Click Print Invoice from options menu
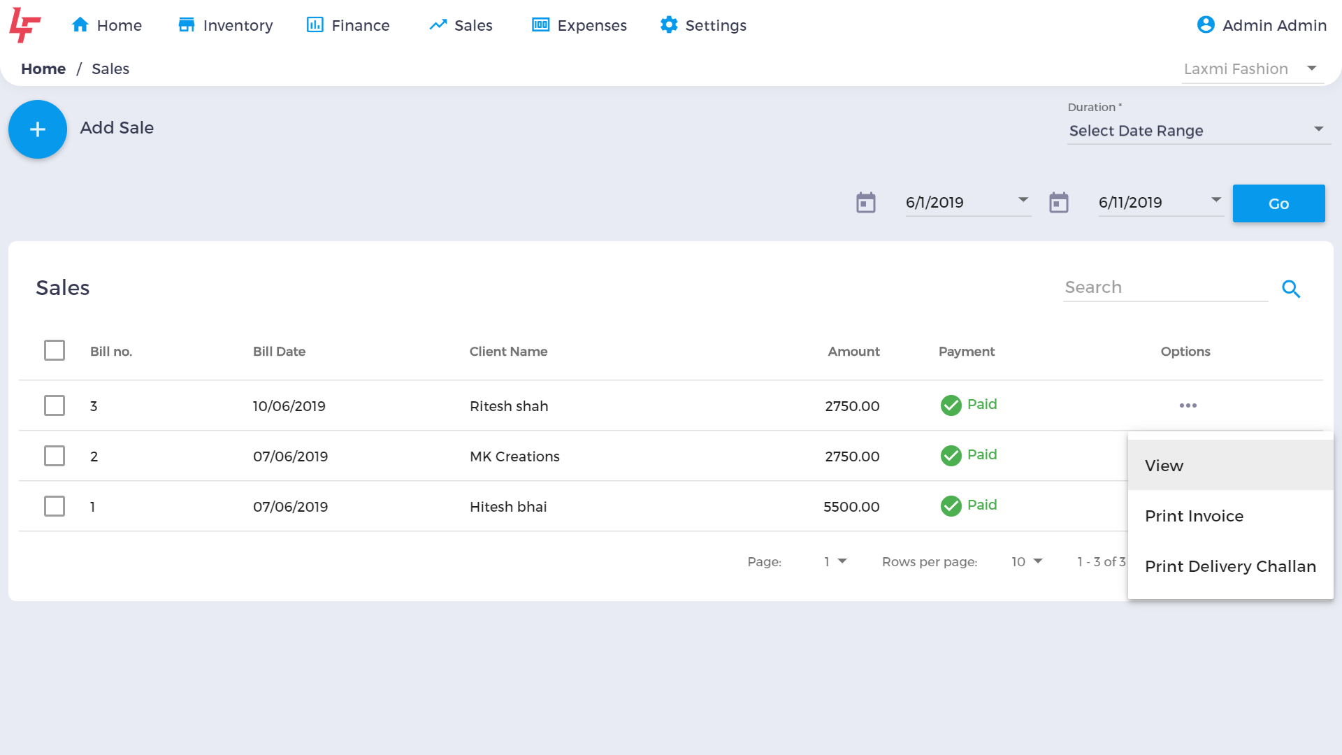1342x755 pixels. tap(1195, 516)
